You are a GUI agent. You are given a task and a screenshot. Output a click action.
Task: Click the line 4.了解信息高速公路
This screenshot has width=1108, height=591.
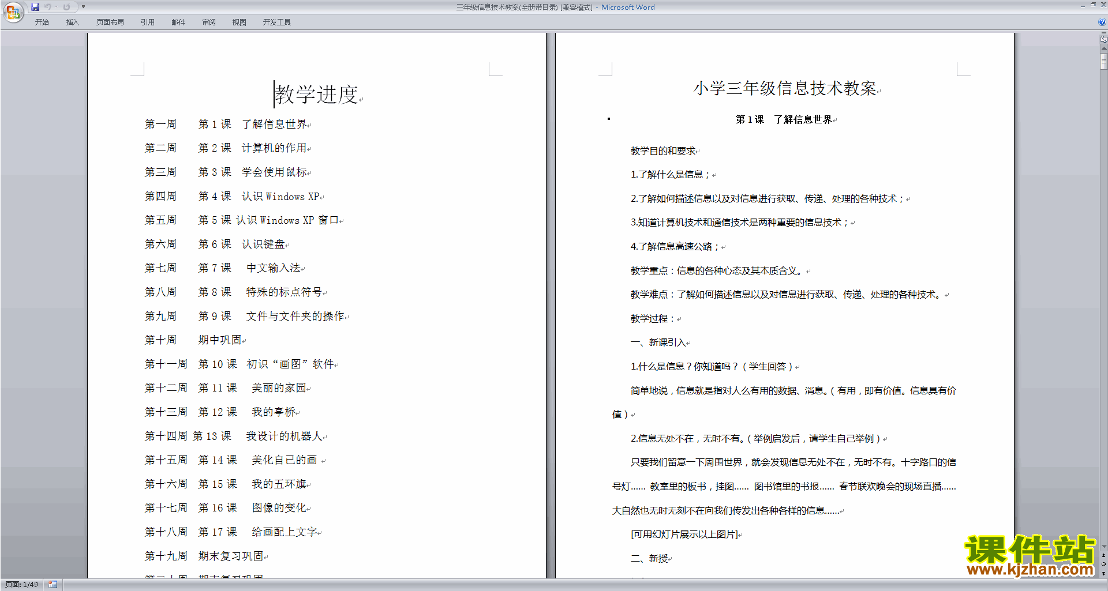[x=675, y=247]
